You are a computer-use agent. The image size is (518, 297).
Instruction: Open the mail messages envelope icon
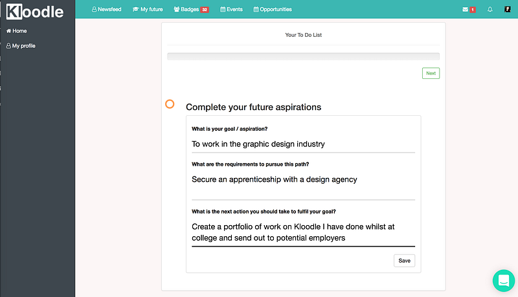click(x=465, y=10)
